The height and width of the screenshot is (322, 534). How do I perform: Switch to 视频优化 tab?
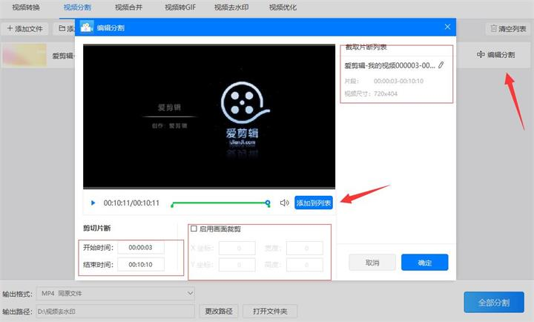(283, 7)
